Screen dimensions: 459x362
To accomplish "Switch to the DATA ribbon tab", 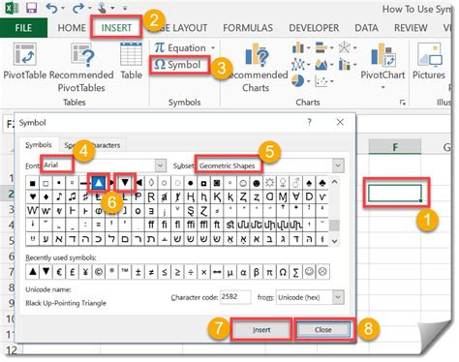I will point(366,28).
